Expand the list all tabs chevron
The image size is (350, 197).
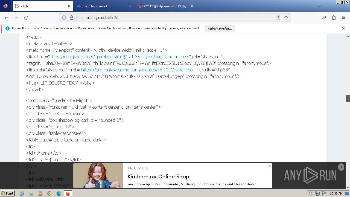tap(319, 6)
